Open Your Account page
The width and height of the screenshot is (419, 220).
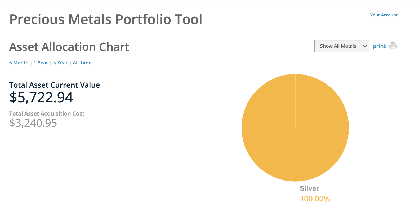coord(384,15)
